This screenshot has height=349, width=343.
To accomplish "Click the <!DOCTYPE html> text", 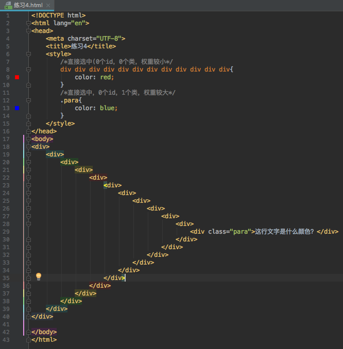I will (x=58, y=15).
